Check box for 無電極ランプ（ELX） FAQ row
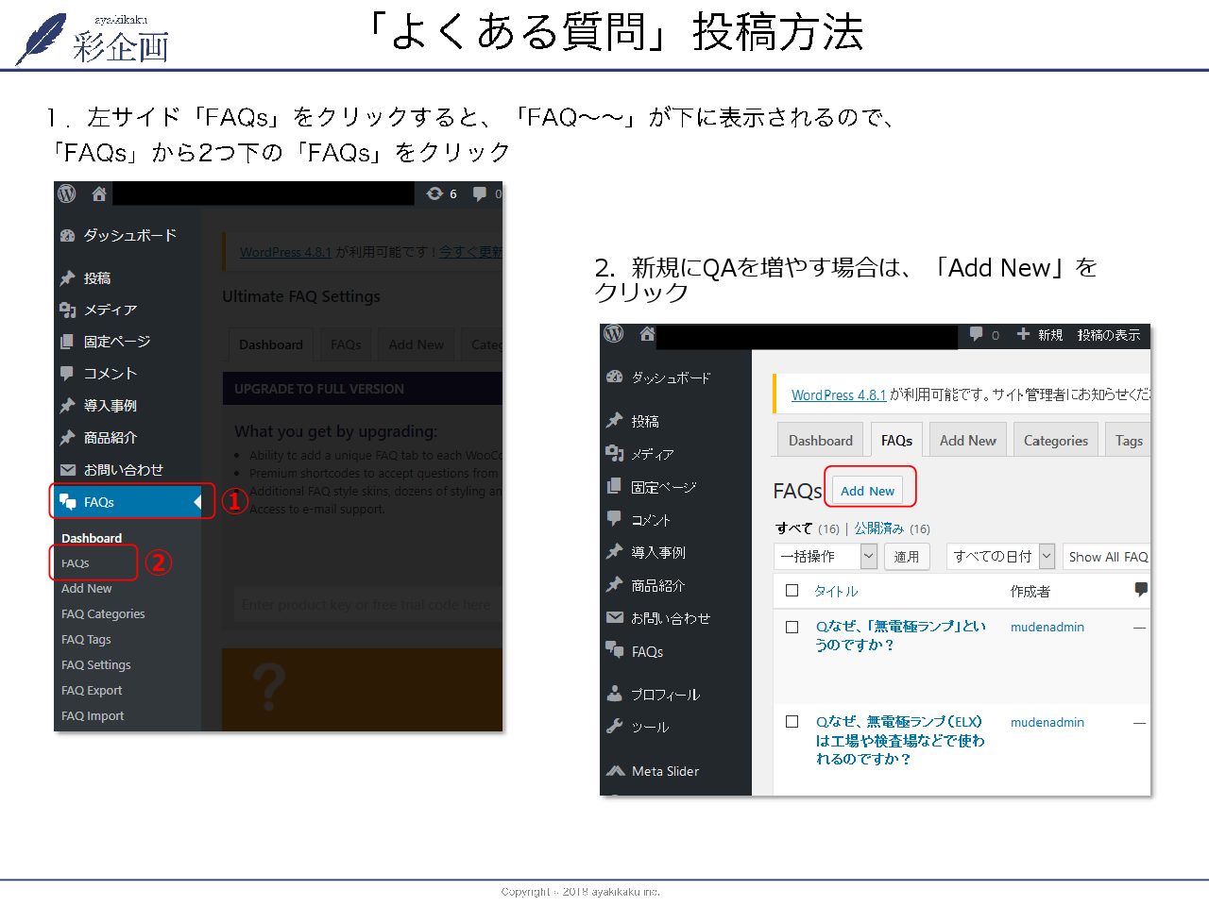1209x906 pixels. (x=792, y=722)
